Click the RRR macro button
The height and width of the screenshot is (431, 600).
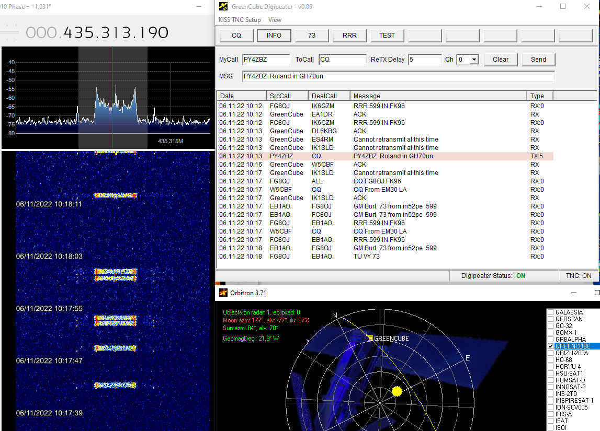(x=349, y=36)
